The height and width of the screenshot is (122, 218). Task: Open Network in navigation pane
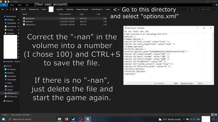tap(9, 101)
